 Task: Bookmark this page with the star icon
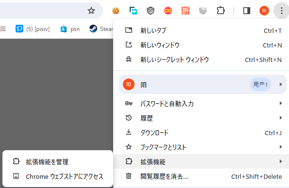point(91,11)
